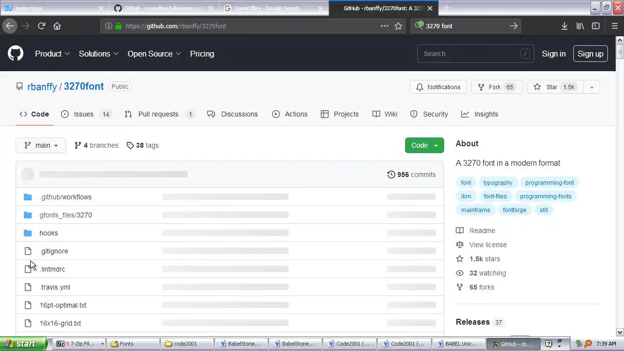Open star lists dropdown arrow
The height and width of the screenshot is (351, 624).
click(x=591, y=87)
